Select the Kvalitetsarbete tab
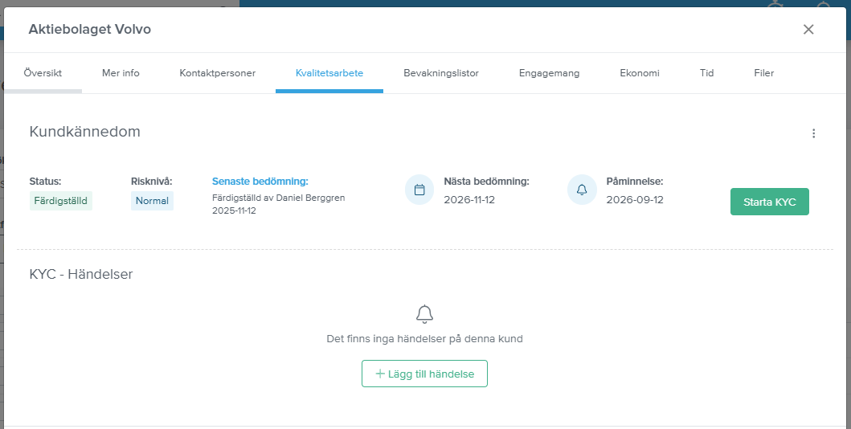This screenshot has width=851, height=429. (329, 73)
